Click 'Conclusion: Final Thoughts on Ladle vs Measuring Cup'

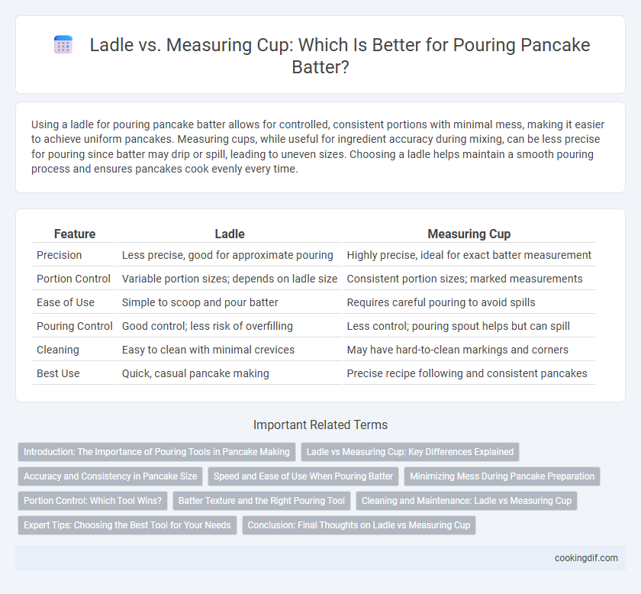[359, 525]
